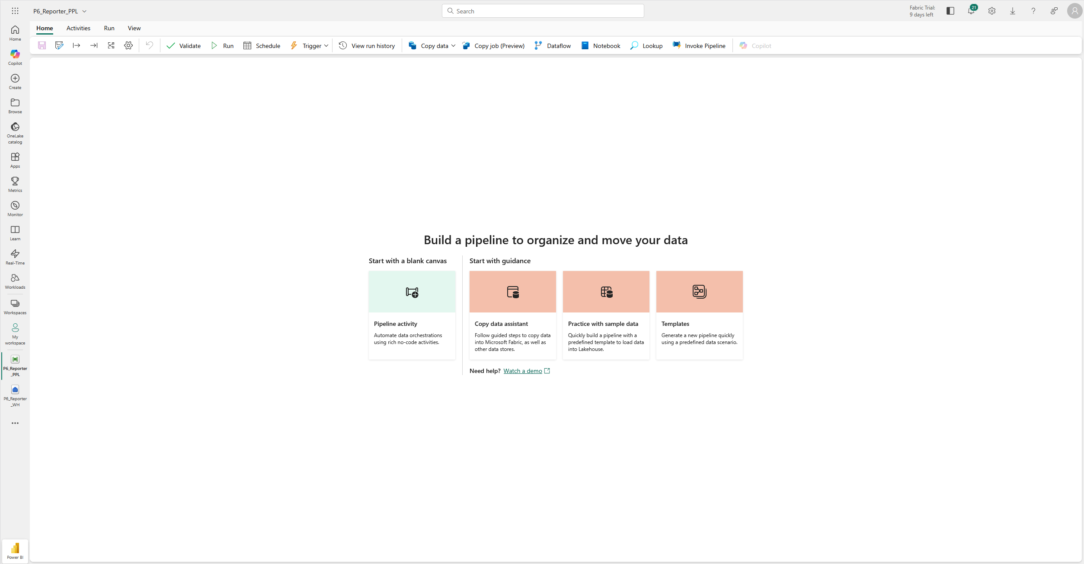Open the Dataflow activity
The image size is (1084, 564).
(553, 45)
